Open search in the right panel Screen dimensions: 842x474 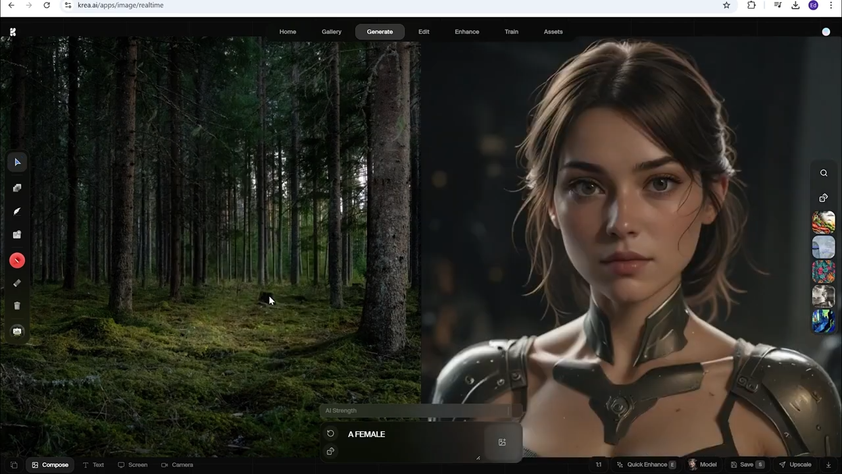click(x=824, y=172)
